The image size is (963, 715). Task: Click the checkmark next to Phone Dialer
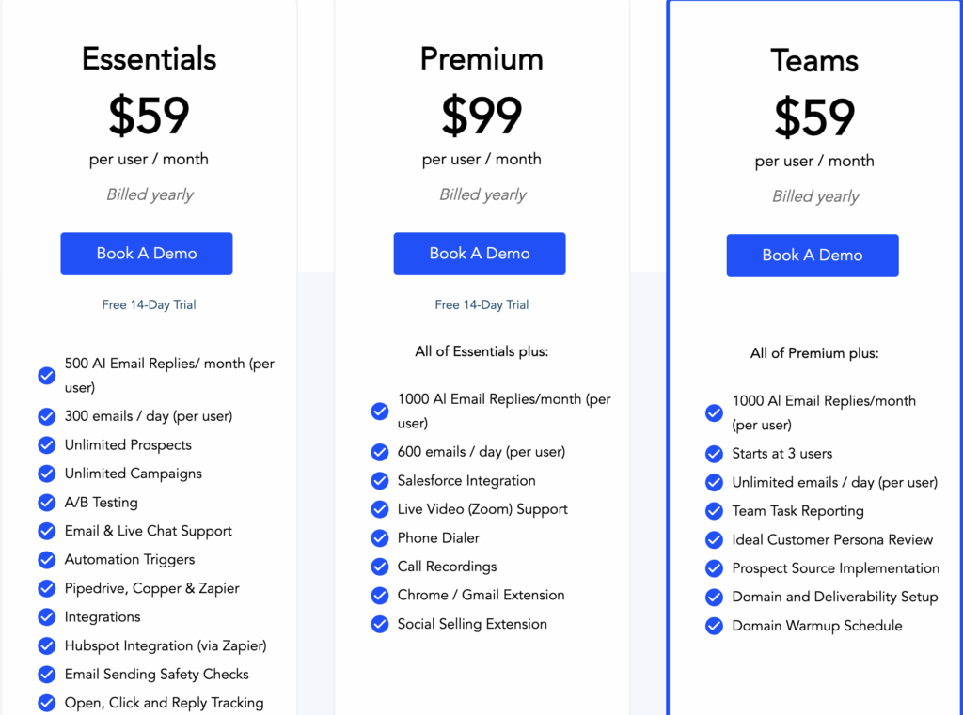click(380, 537)
